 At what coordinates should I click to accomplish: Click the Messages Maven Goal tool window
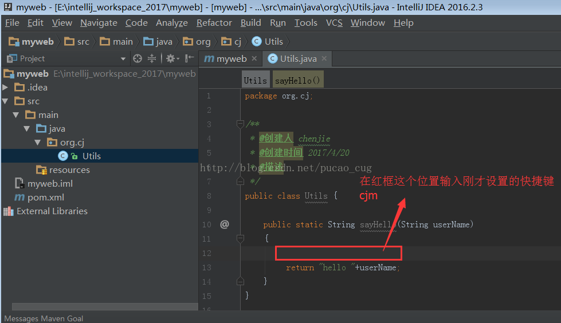coord(44,318)
